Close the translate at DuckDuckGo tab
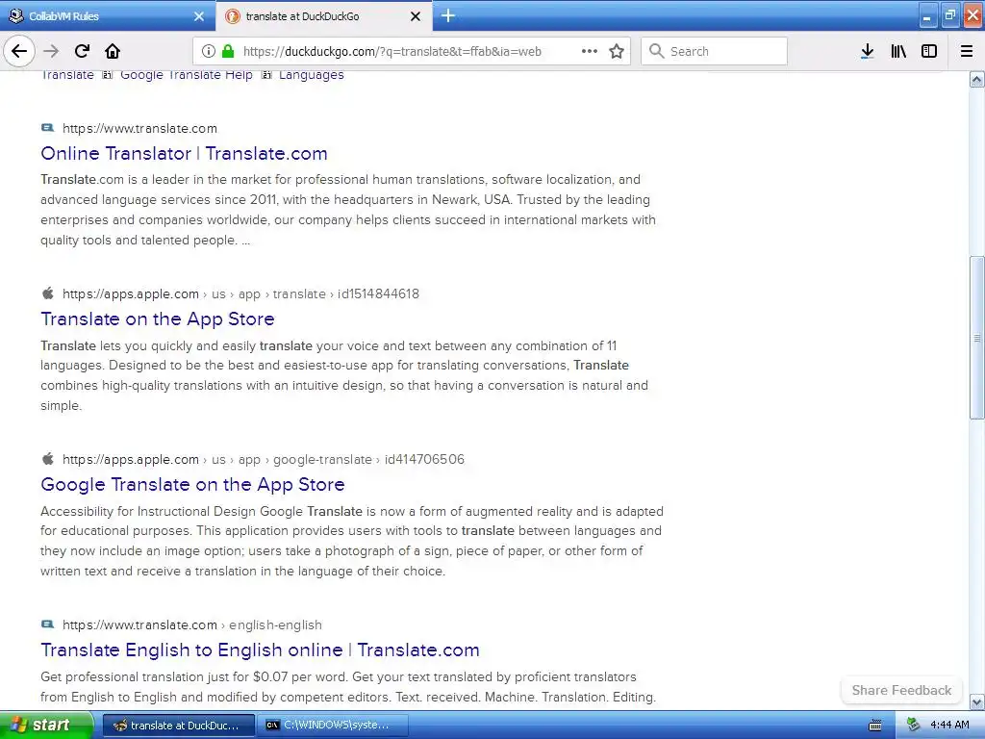Viewport: 985px width, 739px height. [416, 16]
